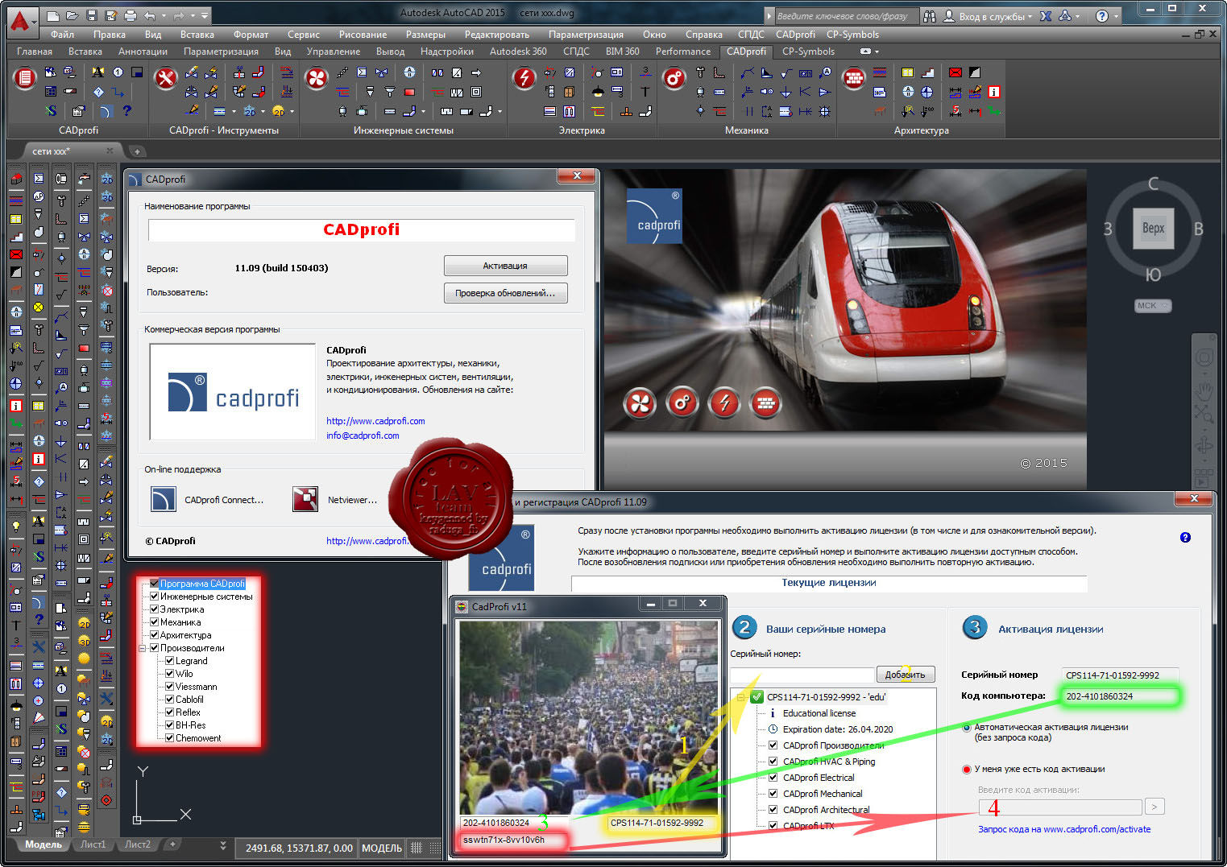The width and height of the screenshot is (1227, 867).
Task: Click the red CADprofi commands panel icon
Action: (25, 79)
